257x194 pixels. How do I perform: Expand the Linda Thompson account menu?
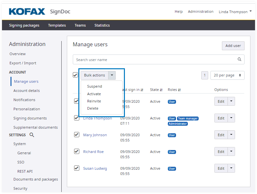tap(235, 12)
